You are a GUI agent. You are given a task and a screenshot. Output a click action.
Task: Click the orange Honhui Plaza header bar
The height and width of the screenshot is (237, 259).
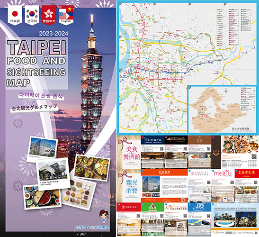[x=164, y=172]
